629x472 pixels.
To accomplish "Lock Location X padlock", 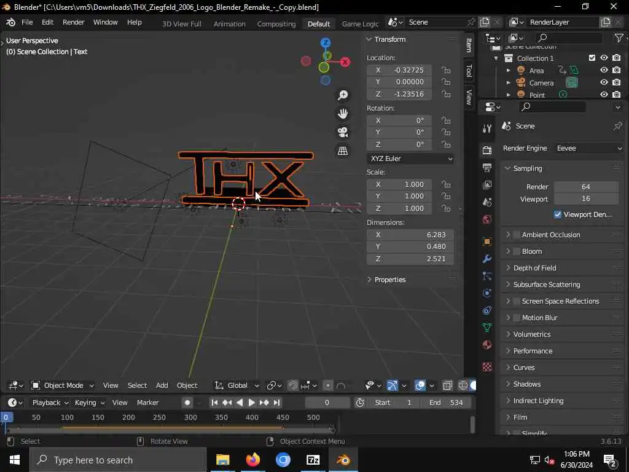I will [x=446, y=70].
